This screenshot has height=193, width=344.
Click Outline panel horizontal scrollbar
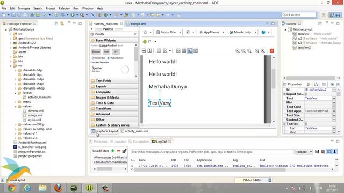tap(311, 78)
